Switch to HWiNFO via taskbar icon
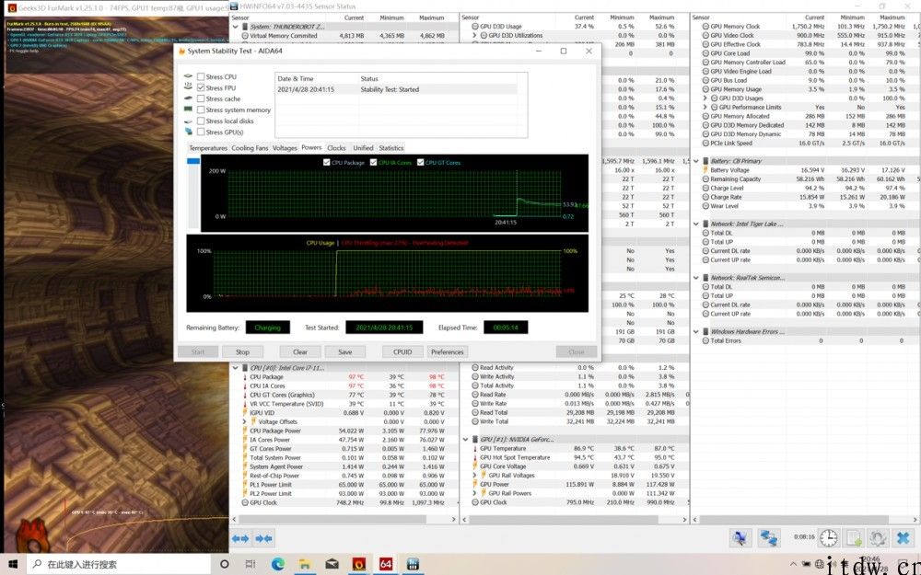This screenshot has width=921, height=575. click(x=413, y=564)
